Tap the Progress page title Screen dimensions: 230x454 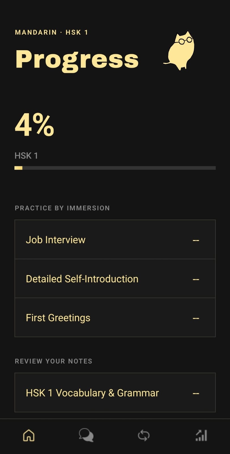click(77, 60)
